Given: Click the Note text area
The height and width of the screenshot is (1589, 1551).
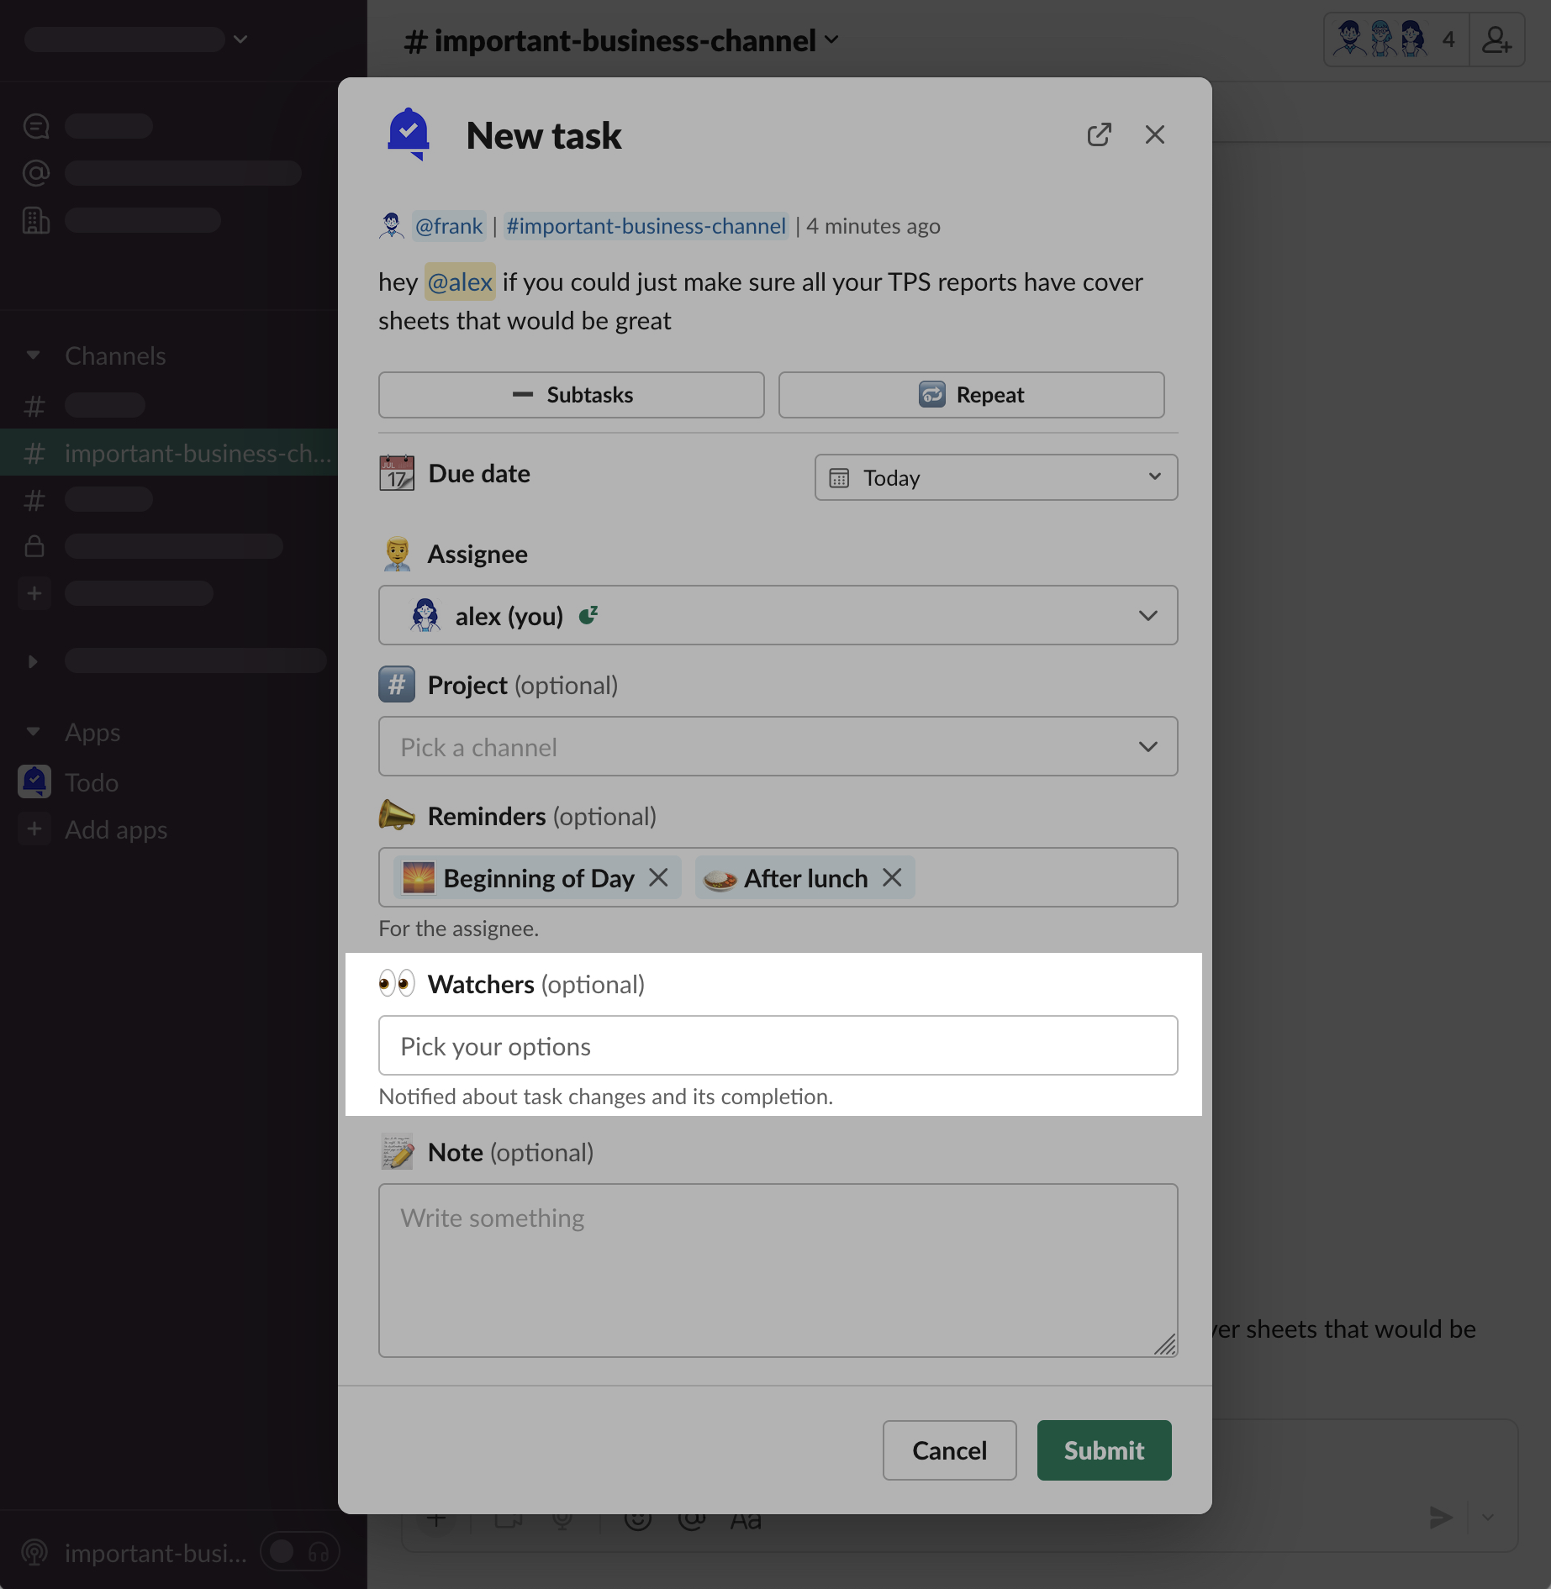Looking at the screenshot, I should click(x=778, y=1269).
